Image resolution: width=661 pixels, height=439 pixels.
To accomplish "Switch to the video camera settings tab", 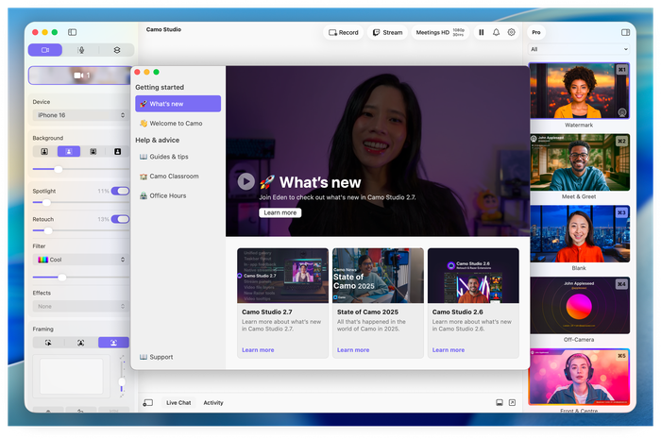I will (x=45, y=50).
